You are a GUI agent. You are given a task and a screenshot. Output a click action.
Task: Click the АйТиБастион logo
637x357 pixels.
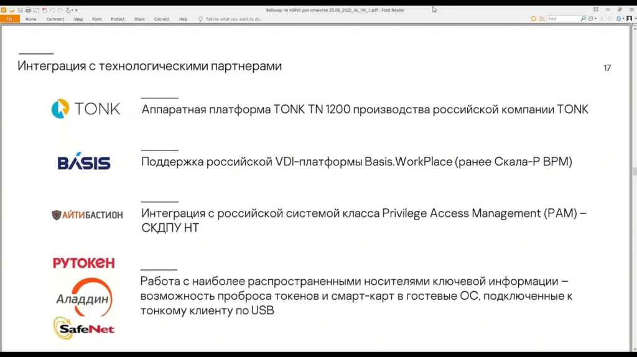87,215
